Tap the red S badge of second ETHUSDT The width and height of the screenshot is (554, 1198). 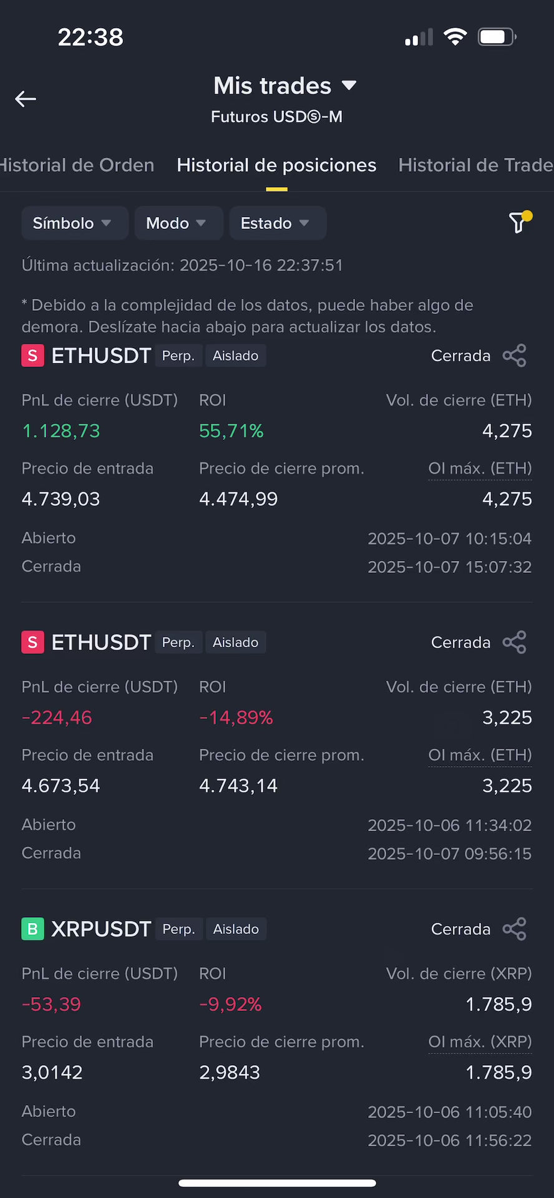(x=32, y=642)
